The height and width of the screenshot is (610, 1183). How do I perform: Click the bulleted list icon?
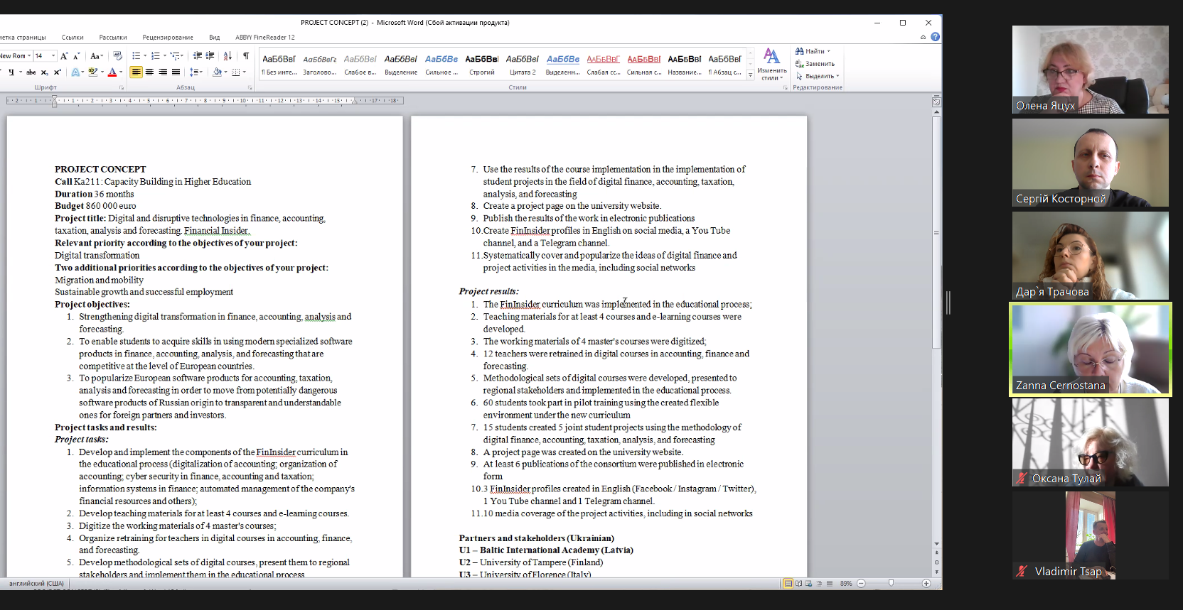point(136,56)
